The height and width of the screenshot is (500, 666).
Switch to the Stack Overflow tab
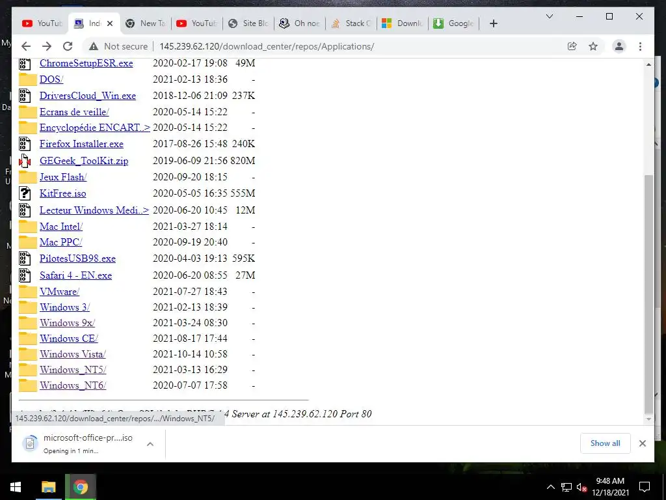point(351,23)
